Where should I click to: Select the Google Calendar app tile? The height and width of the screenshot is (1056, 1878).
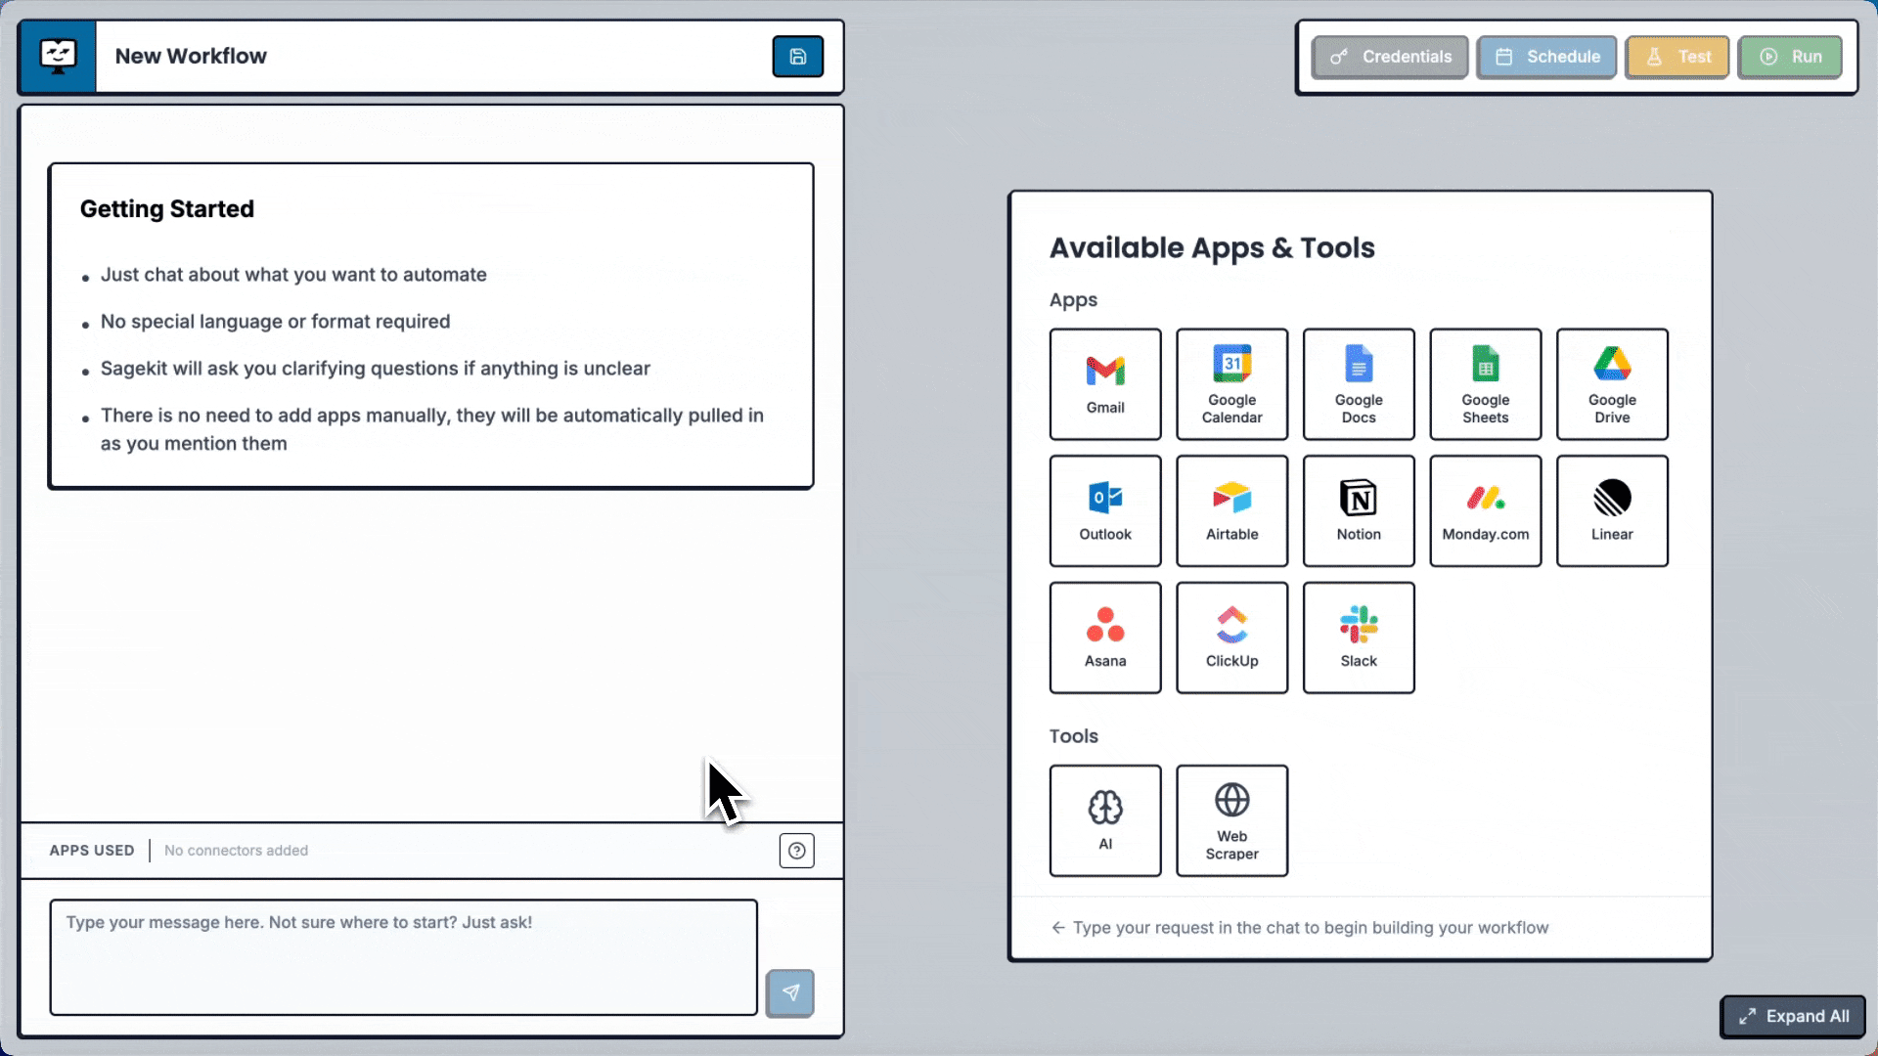click(1231, 384)
